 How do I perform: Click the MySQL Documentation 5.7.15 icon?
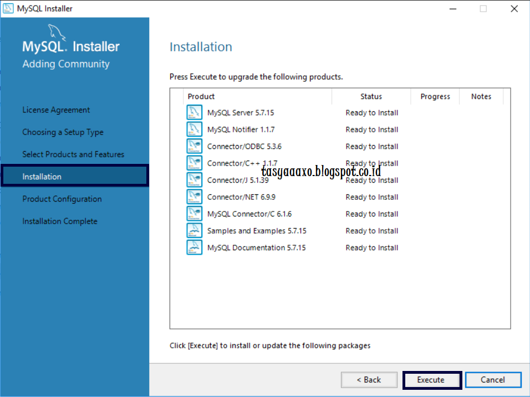195,248
